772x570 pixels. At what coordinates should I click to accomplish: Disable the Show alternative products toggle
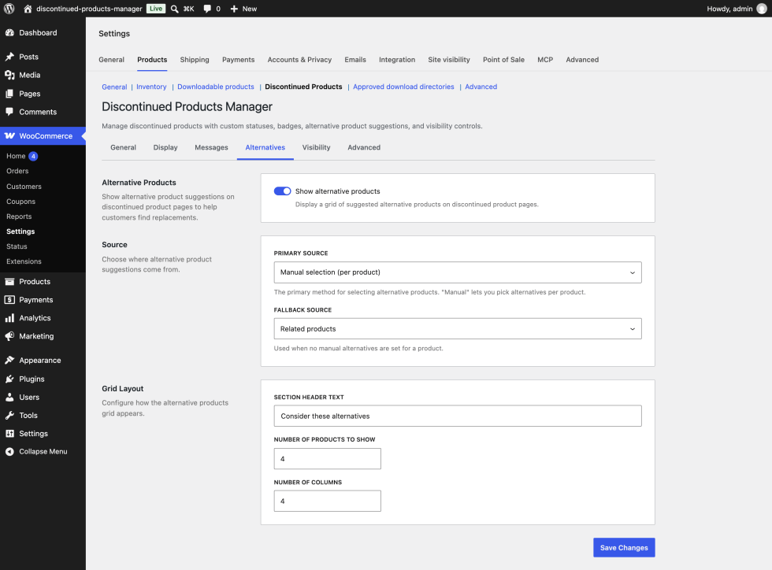pos(283,191)
